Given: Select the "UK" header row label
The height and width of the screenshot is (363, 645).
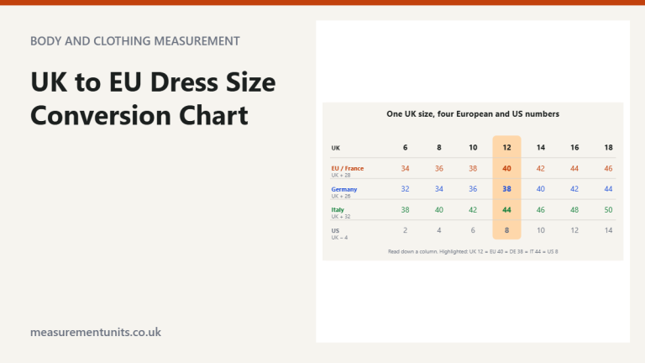Looking at the screenshot, I should (x=336, y=148).
